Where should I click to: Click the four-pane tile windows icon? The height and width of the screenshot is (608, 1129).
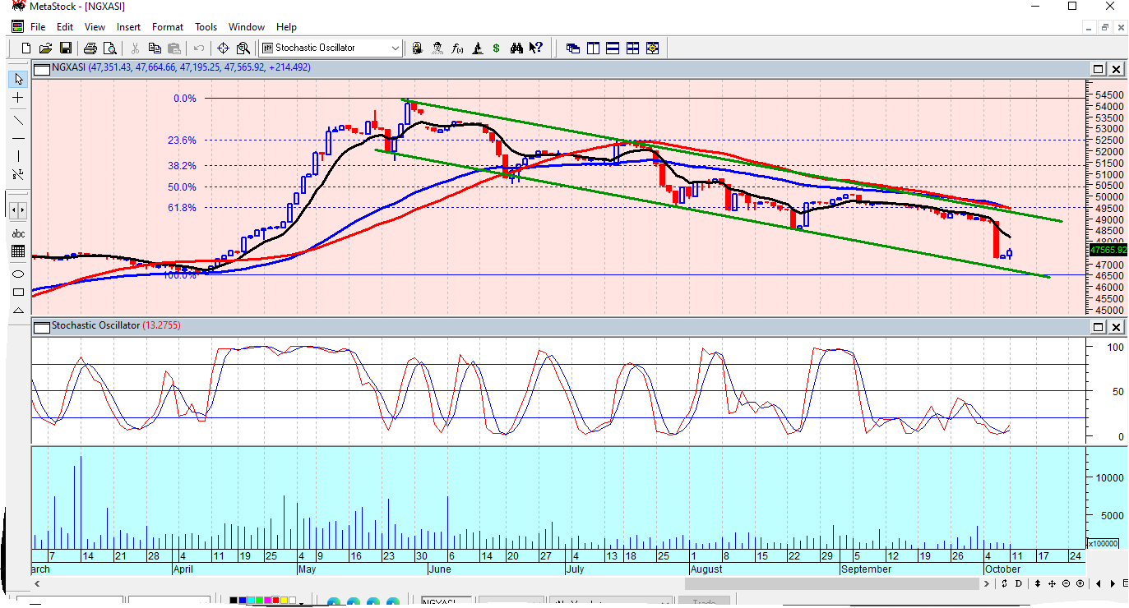[x=632, y=48]
